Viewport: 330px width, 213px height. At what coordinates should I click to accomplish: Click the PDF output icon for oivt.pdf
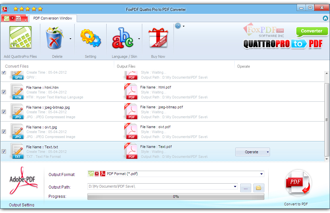(131, 131)
